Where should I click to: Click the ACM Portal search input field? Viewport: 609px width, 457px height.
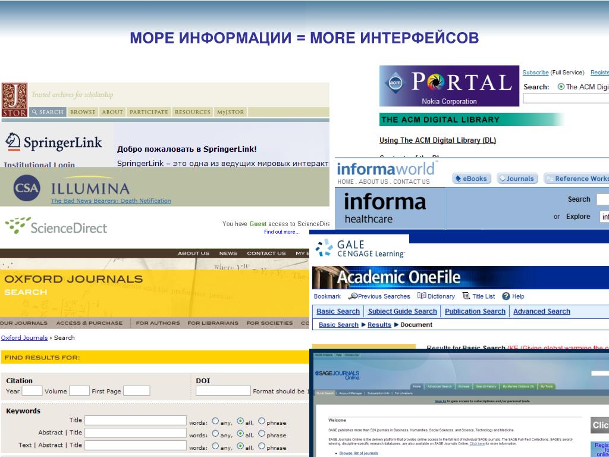(x=566, y=99)
